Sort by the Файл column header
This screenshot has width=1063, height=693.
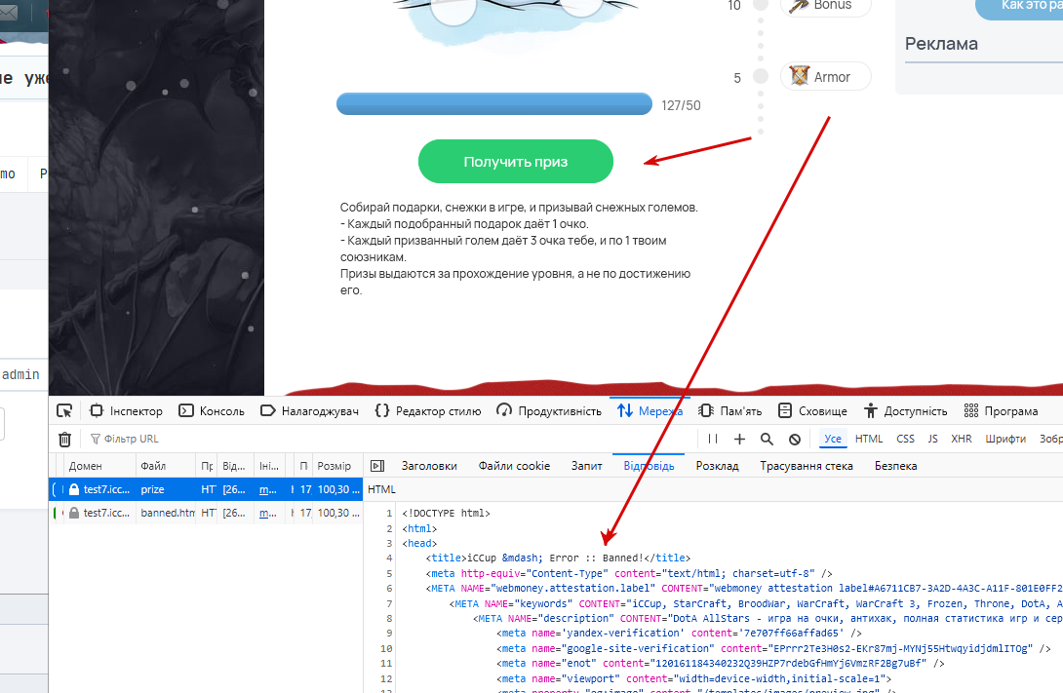pos(166,466)
